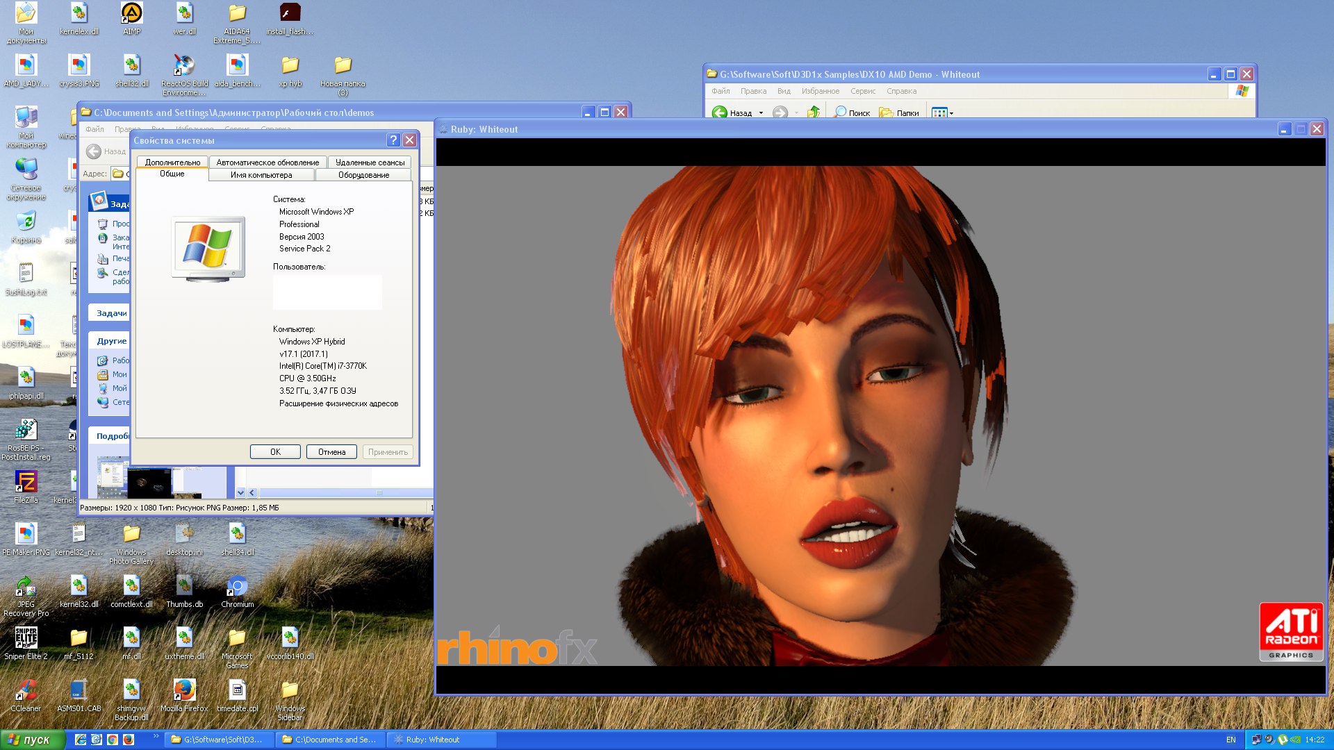Switch to the Дополнительно tab
The width and height of the screenshot is (1334, 750).
pos(172,162)
